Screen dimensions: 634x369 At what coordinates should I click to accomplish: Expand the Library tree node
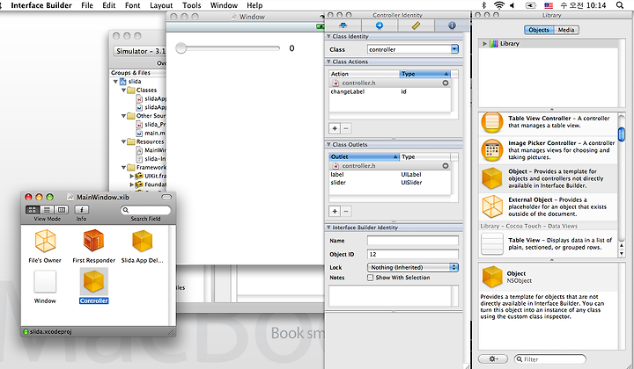484,44
